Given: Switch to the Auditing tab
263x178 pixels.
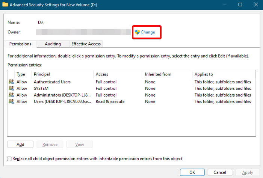Looking at the screenshot, I should click(x=53, y=44).
